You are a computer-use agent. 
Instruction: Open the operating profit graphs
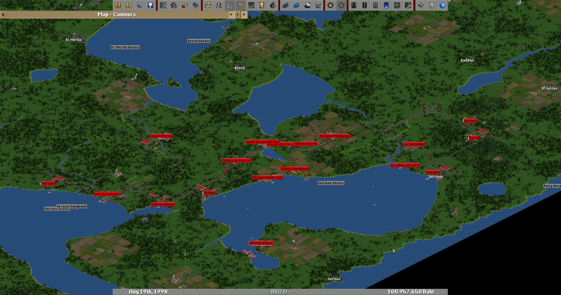tap(251, 5)
